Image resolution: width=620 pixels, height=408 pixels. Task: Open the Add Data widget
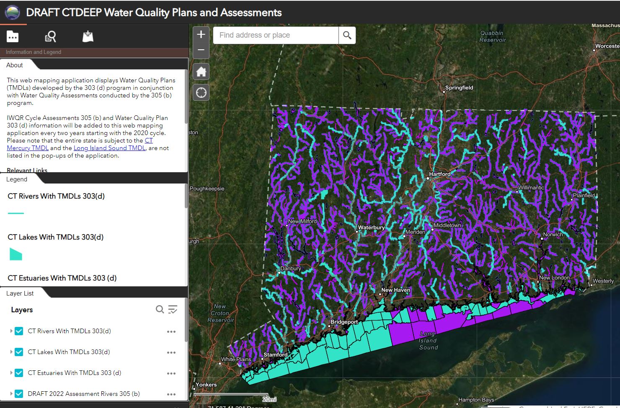[88, 36]
